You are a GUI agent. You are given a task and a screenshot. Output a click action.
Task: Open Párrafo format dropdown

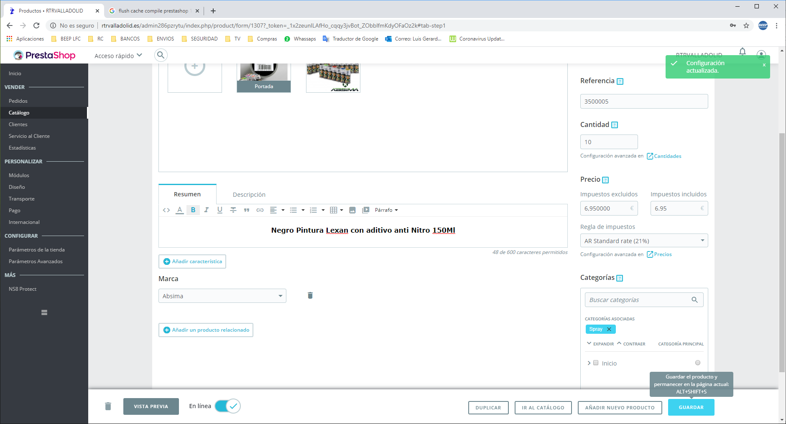pyautogui.click(x=386, y=210)
